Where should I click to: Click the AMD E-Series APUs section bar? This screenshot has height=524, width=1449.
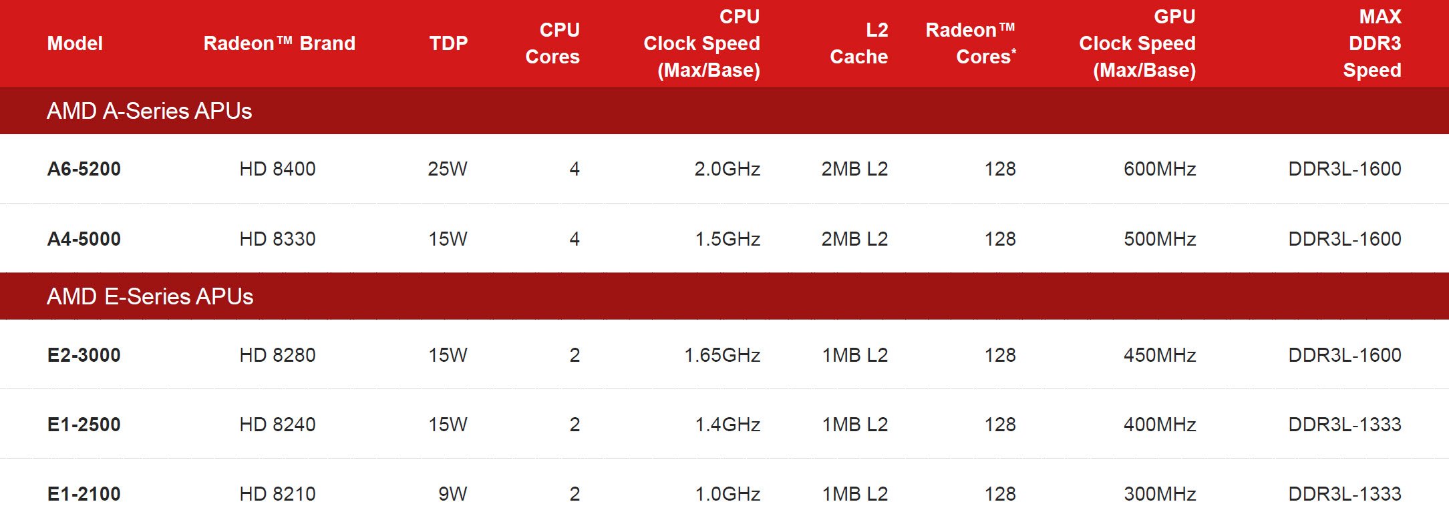pyautogui.click(x=724, y=296)
